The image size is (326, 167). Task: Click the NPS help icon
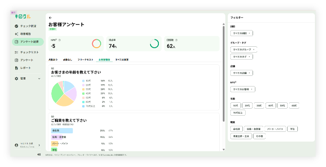[60, 40]
